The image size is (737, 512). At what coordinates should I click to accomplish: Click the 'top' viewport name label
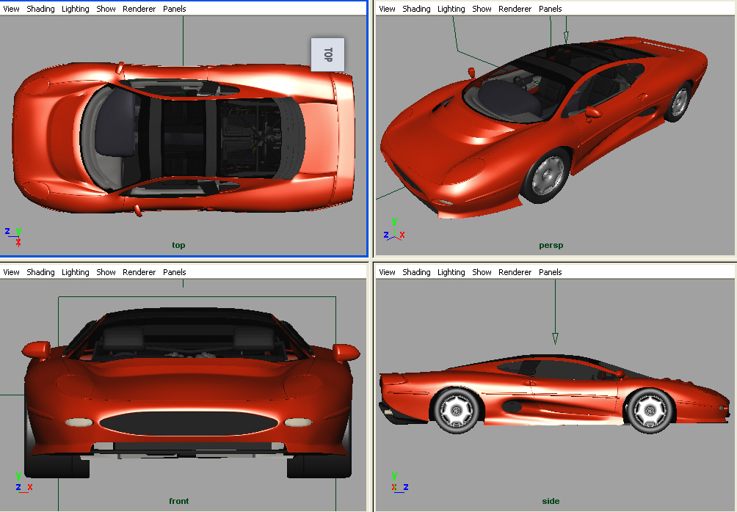(178, 245)
